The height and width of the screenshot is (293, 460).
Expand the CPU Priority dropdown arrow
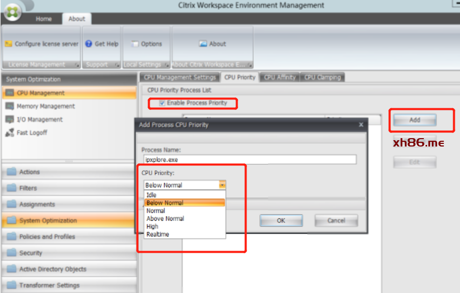point(222,185)
